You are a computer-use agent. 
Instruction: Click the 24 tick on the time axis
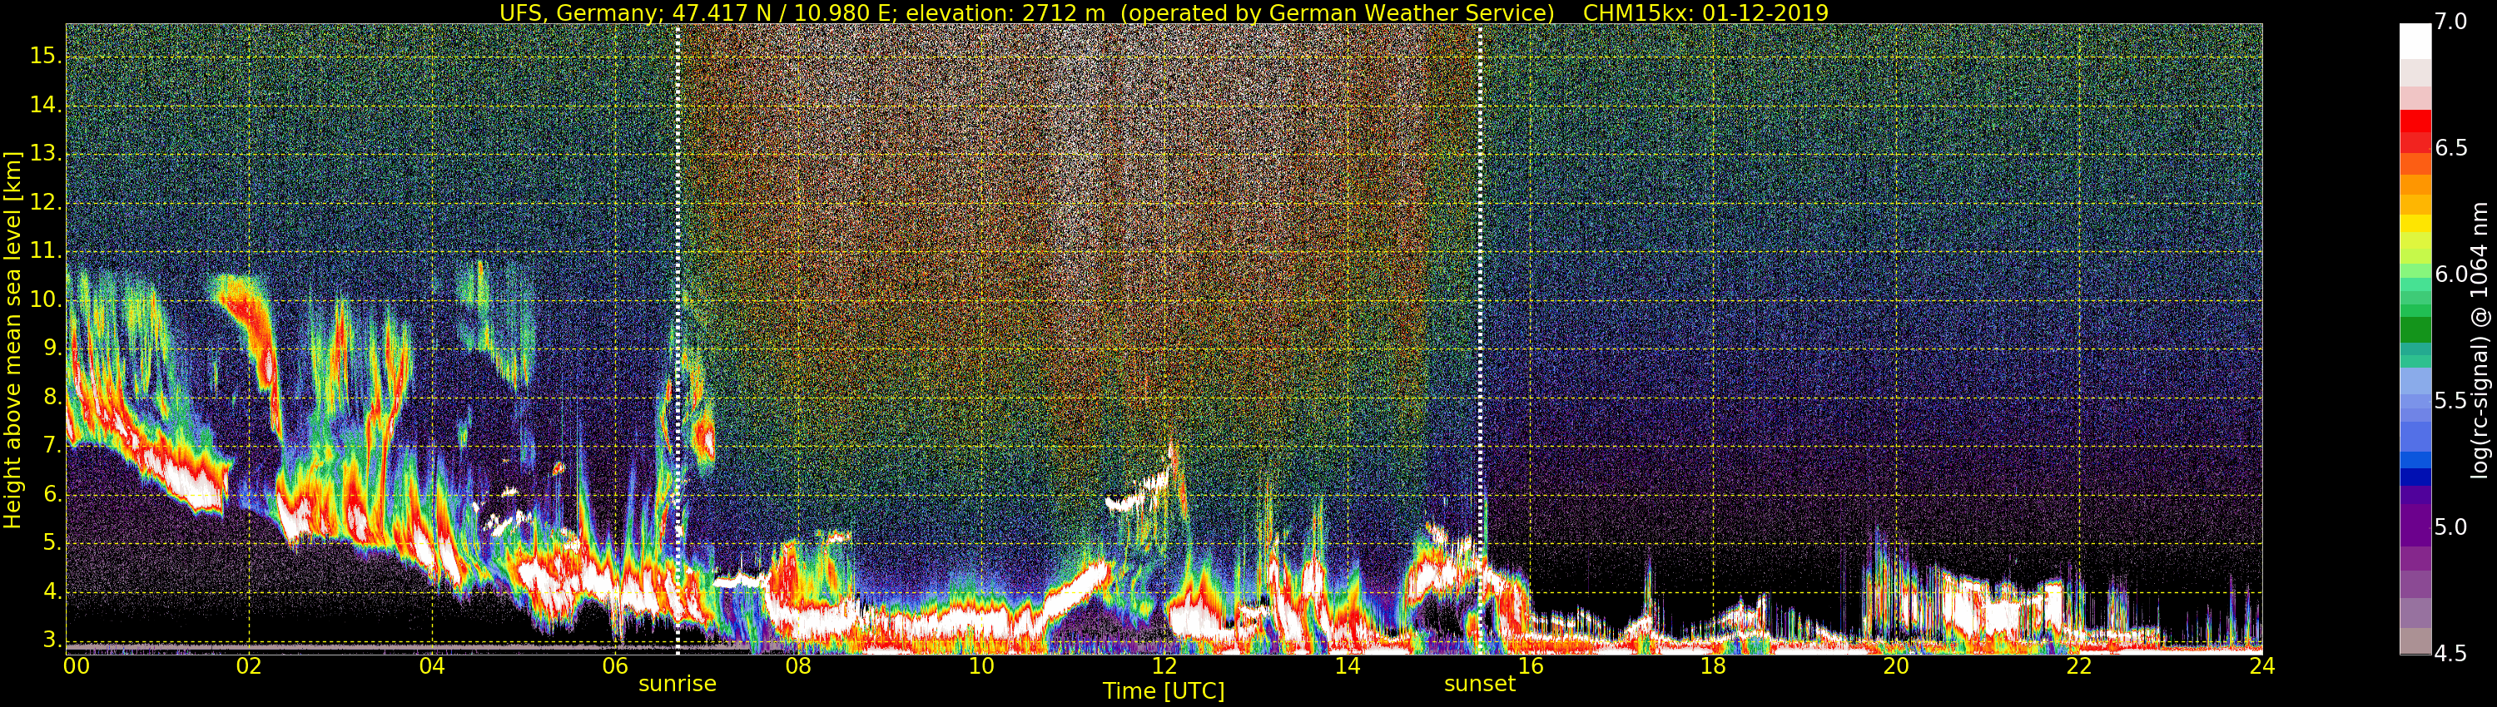2261,666
